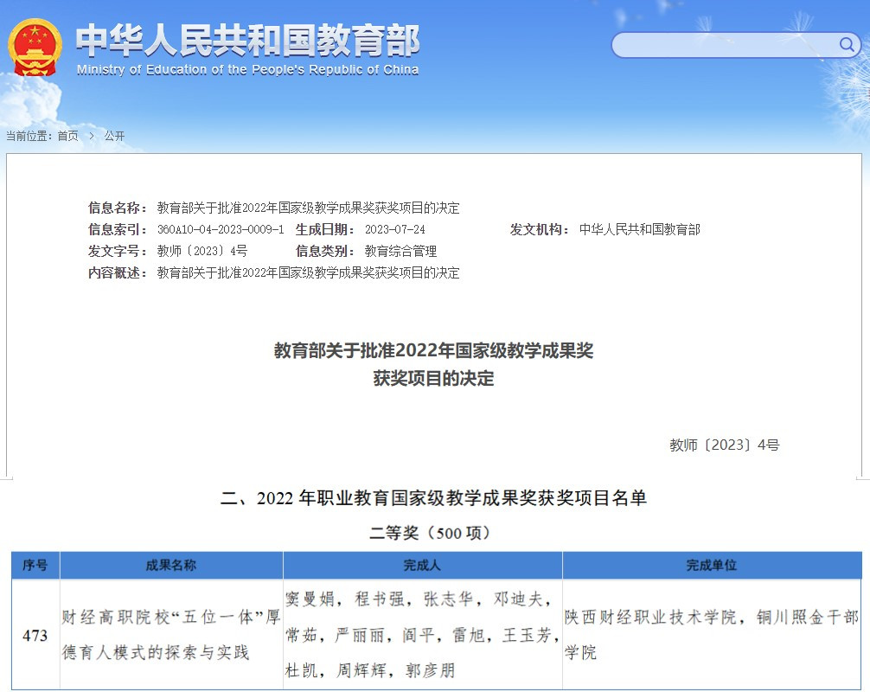Click the search magnifier icon
Image resolution: width=870 pixels, height=698 pixels.
click(x=847, y=45)
